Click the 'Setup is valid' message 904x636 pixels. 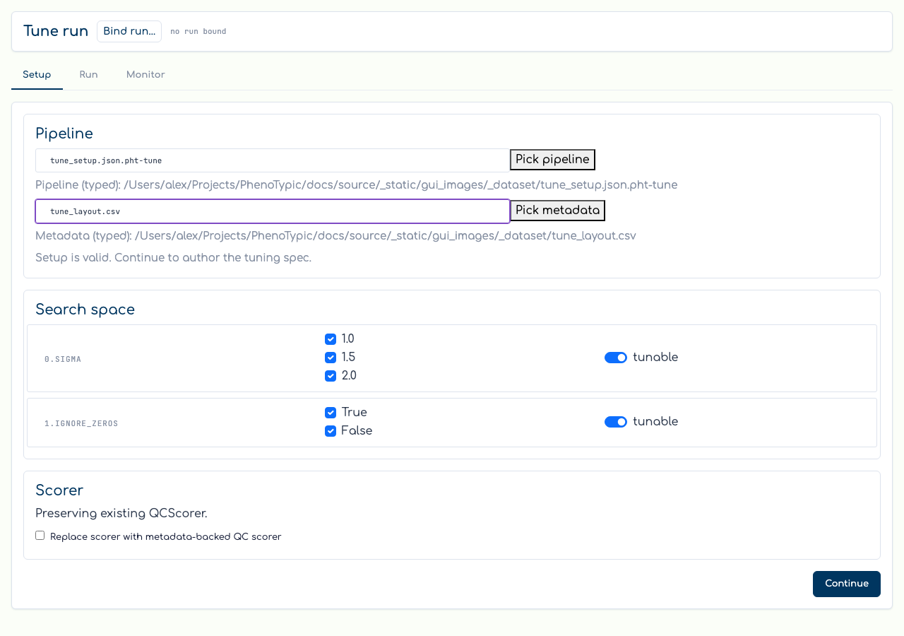[x=174, y=258]
